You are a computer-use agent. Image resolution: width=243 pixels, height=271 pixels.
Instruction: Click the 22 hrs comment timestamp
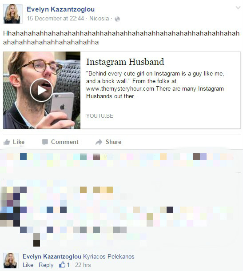[x=83, y=265]
